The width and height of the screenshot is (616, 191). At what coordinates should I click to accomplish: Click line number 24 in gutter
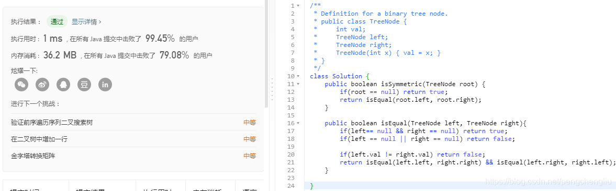290,186
